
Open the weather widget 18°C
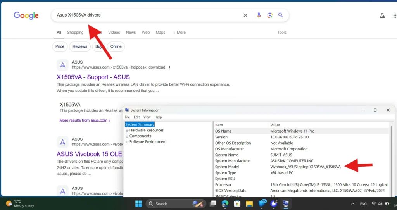click(20, 203)
